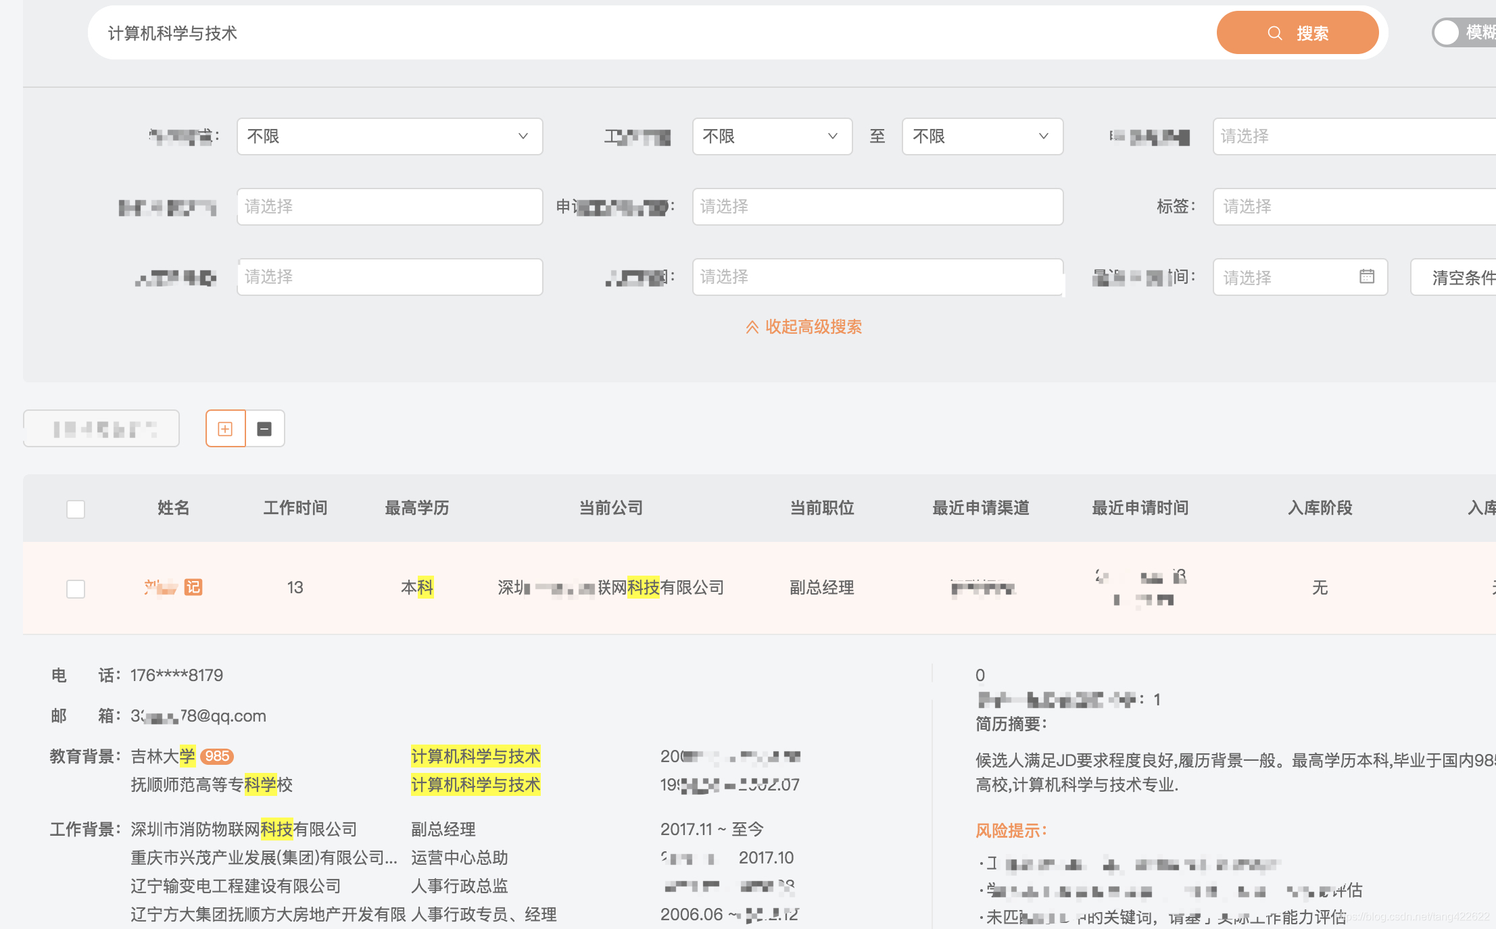
Task: Click the qq.com email address
Action: pyautogui.click(x=198, y=716)
